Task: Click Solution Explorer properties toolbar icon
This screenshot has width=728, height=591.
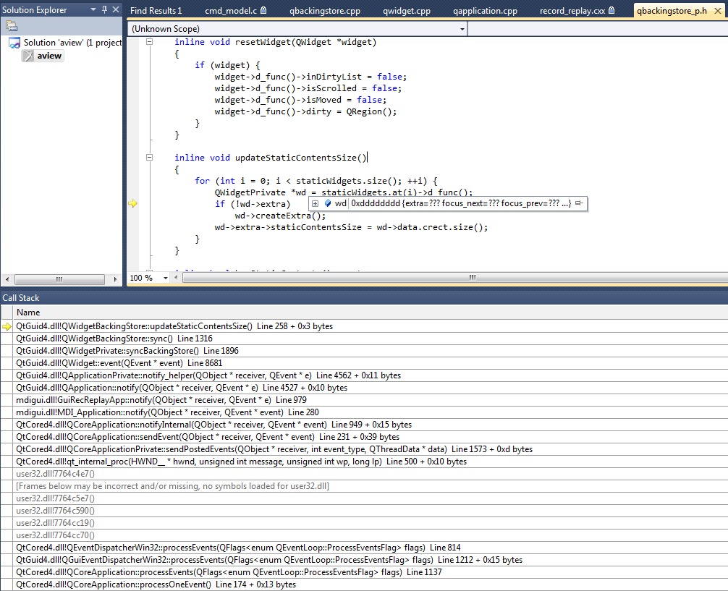Action: (x=12, y=26)
